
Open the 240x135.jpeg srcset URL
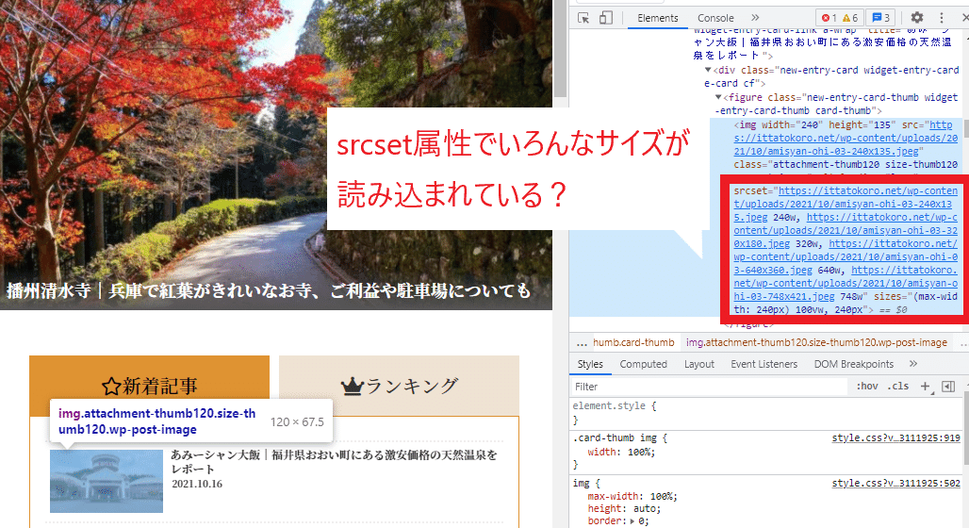tap(846, 204)
